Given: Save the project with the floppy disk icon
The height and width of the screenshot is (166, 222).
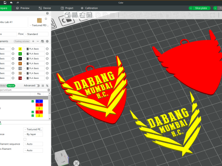Looking at the screenshot, I should click(x=5, y=3).
